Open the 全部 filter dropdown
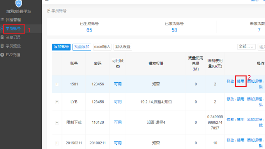265x149 pixels. pos(246,47)
